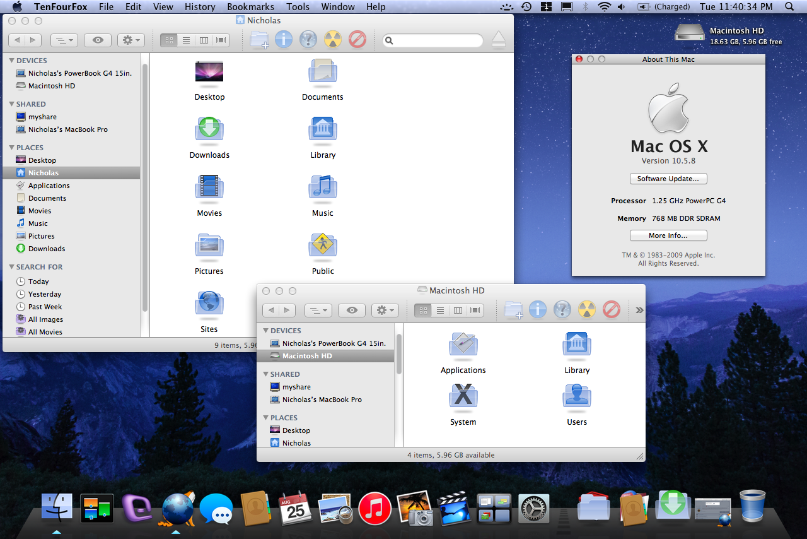Open the Edit menu
The height and width of the screenshot is (539, 807).
coord(133,7)
